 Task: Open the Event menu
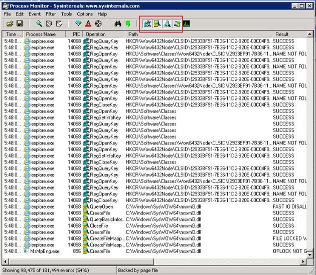pyautogui.click(x=35, y=14)
